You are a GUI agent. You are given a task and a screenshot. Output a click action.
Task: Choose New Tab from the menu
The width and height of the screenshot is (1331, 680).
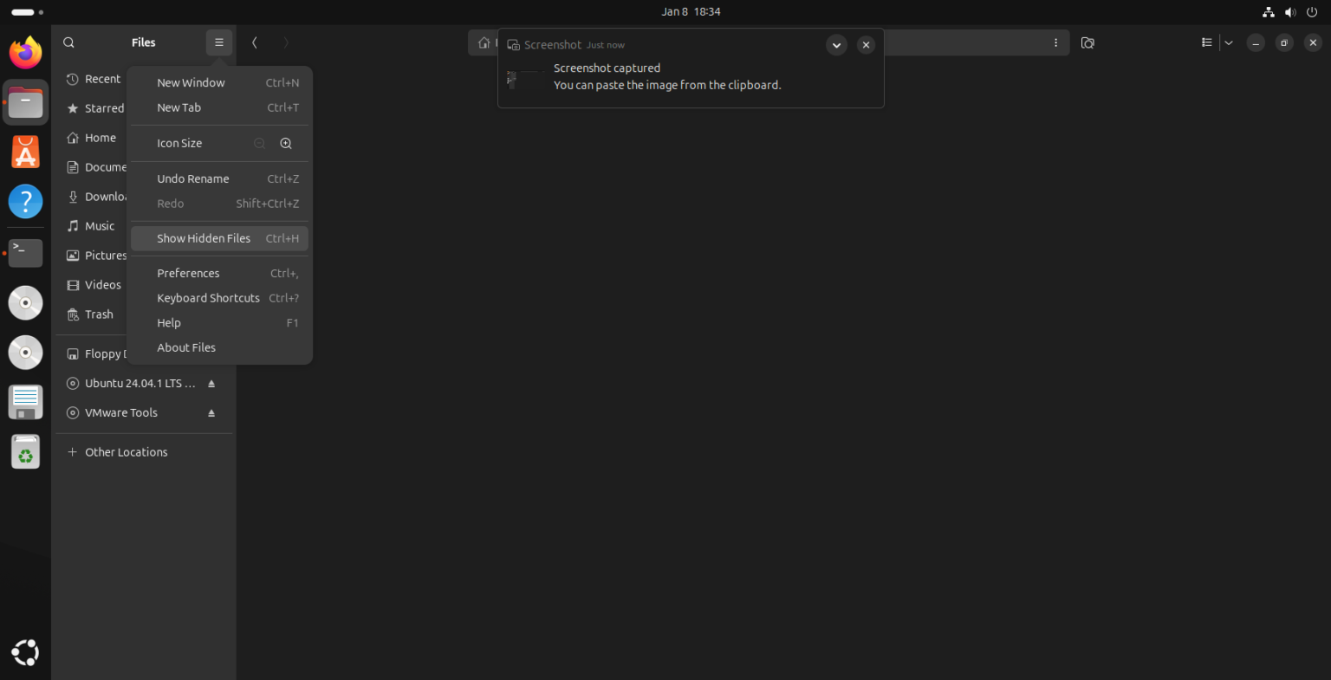tap(179, 107)
